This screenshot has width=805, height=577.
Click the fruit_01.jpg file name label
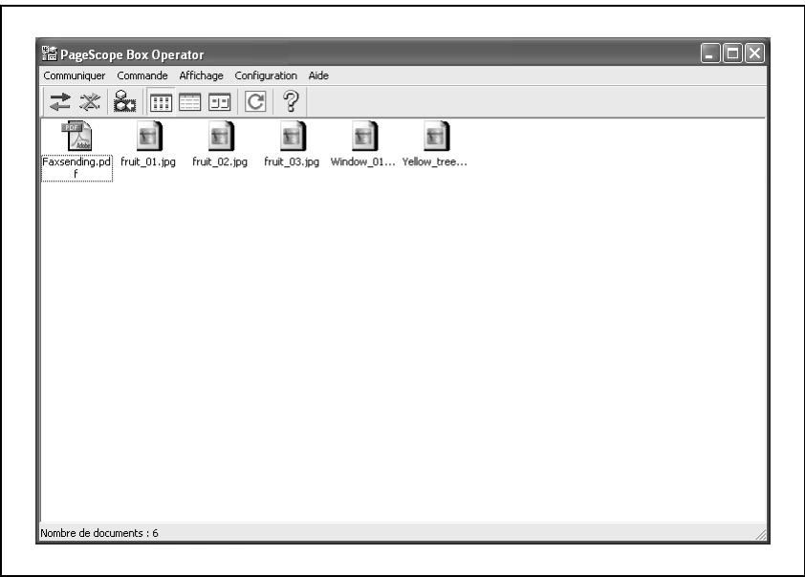148,162
